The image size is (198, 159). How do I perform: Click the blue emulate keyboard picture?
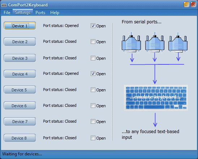coord(156,98)
